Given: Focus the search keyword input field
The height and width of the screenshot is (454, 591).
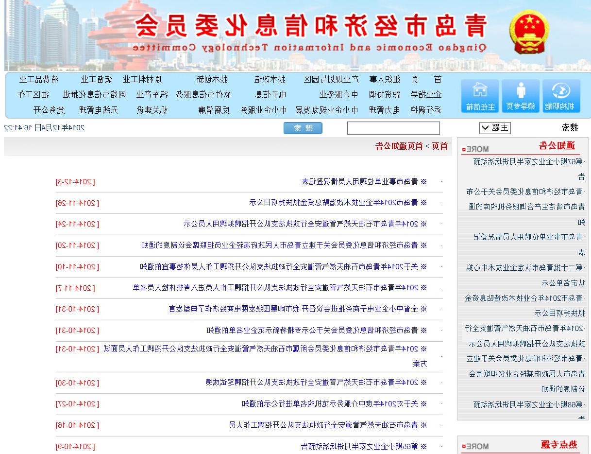Looking at the screenshot, I should [393, 128].
